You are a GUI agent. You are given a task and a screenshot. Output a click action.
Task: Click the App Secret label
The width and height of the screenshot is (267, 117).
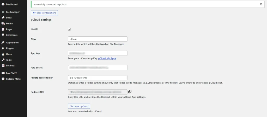(37, 67)
